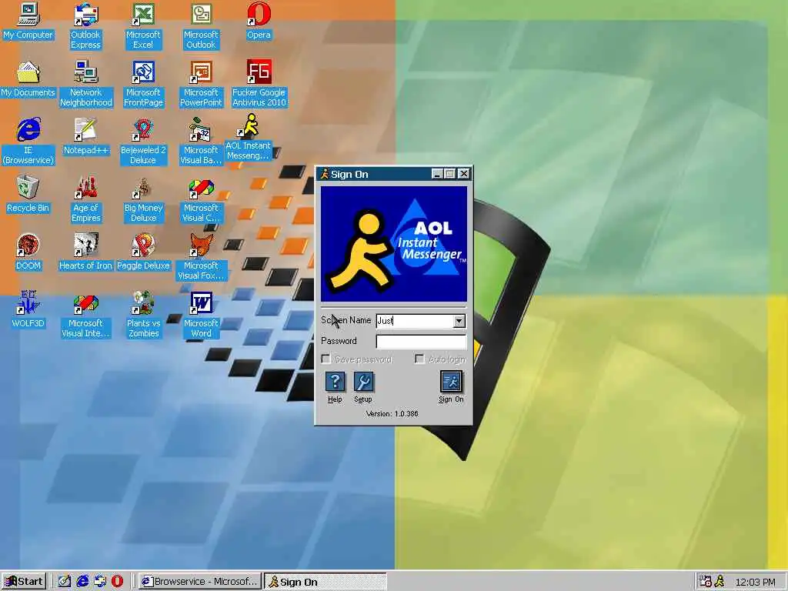Select the DOOM desktop shortcut
Viewport: 788px width, 591px height.
coord(28,252)
